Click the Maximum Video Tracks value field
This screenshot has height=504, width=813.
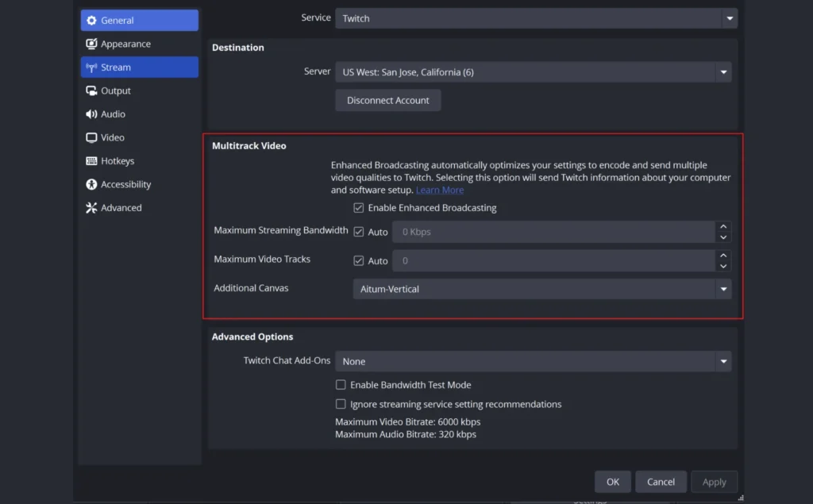[553, 261]
